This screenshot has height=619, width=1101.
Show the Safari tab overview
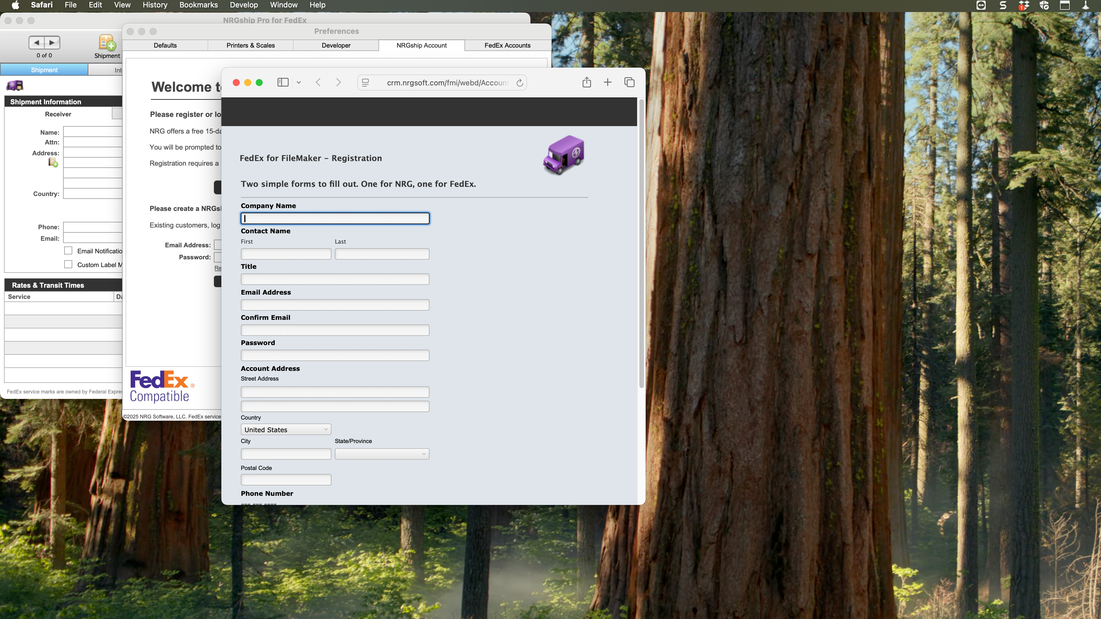(629, 83)
